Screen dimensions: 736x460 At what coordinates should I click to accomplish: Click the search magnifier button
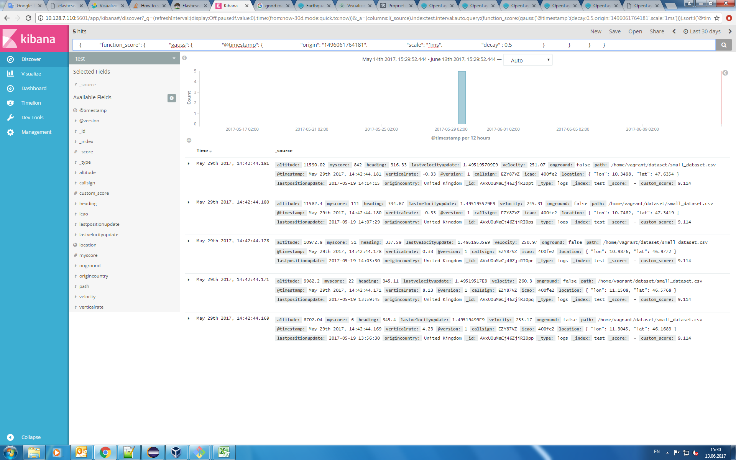tap(724, 45)
